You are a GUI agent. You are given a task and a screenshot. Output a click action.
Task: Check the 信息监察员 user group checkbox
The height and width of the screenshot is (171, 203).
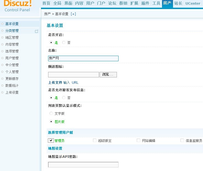(182, 140)
